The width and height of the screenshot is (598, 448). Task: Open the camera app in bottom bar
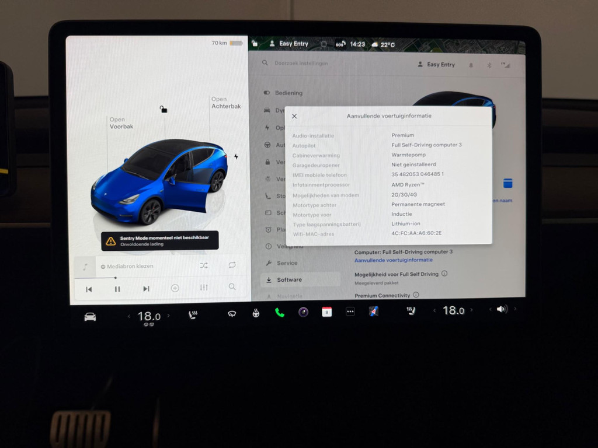[x=303, y=312]
